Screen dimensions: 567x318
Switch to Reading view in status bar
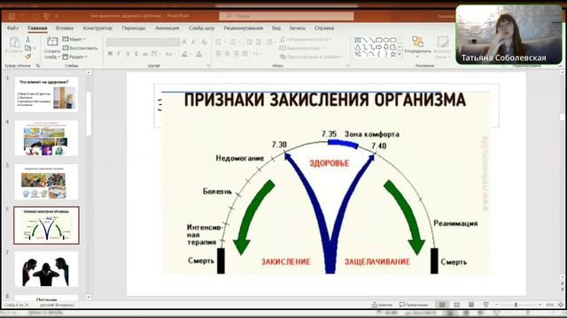tap(471, 305)
